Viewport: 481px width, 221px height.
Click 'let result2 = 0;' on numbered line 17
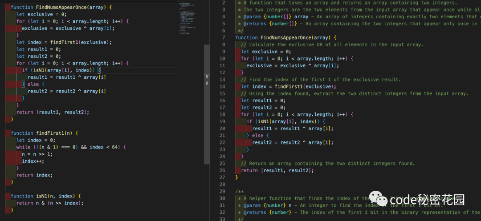tap(263, 108)
